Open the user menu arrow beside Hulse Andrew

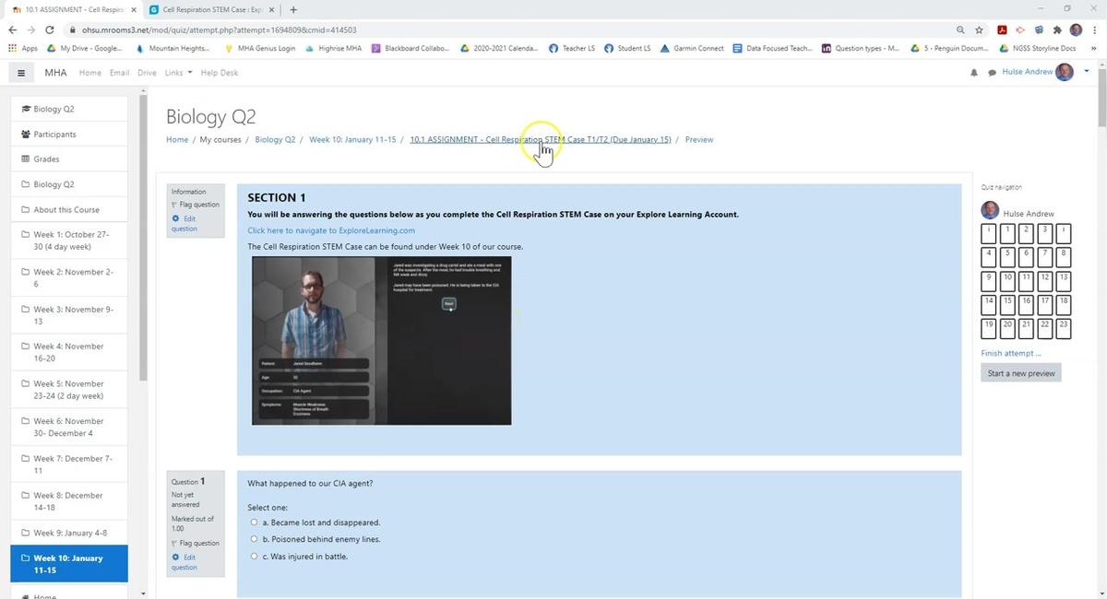pyautogui.click(x=1087, y=71)
